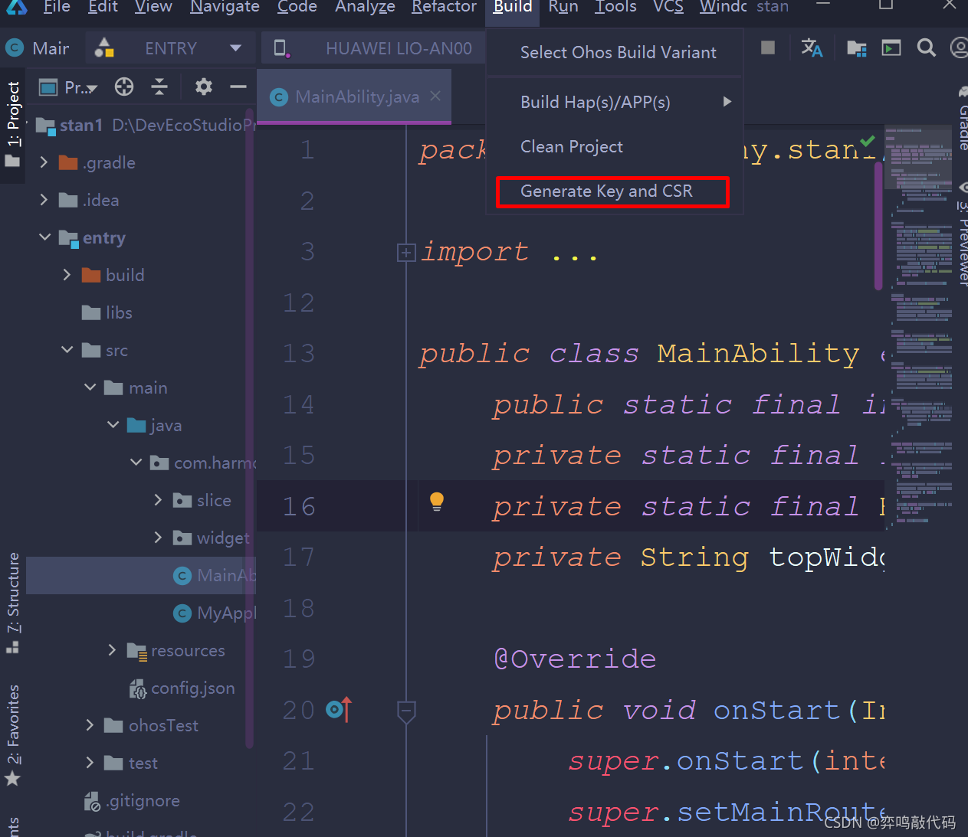Click the translate language icon
Screen dimensions: 968x837
(x=812, y=47)
